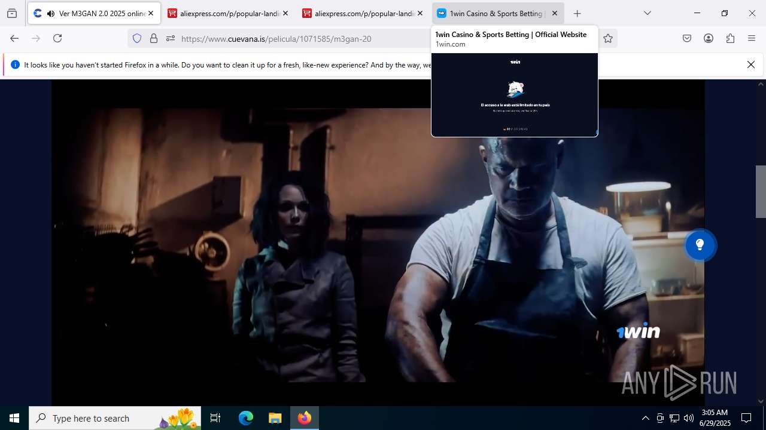Reload the current page
The width and height of the screenshot is (766, 430).
57,38
